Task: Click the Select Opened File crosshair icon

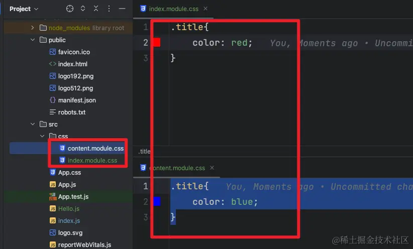Action: point(69,9)
